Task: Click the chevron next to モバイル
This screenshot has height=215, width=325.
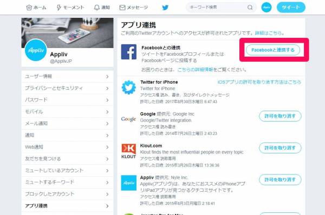Action: click(x=107, y=112)
